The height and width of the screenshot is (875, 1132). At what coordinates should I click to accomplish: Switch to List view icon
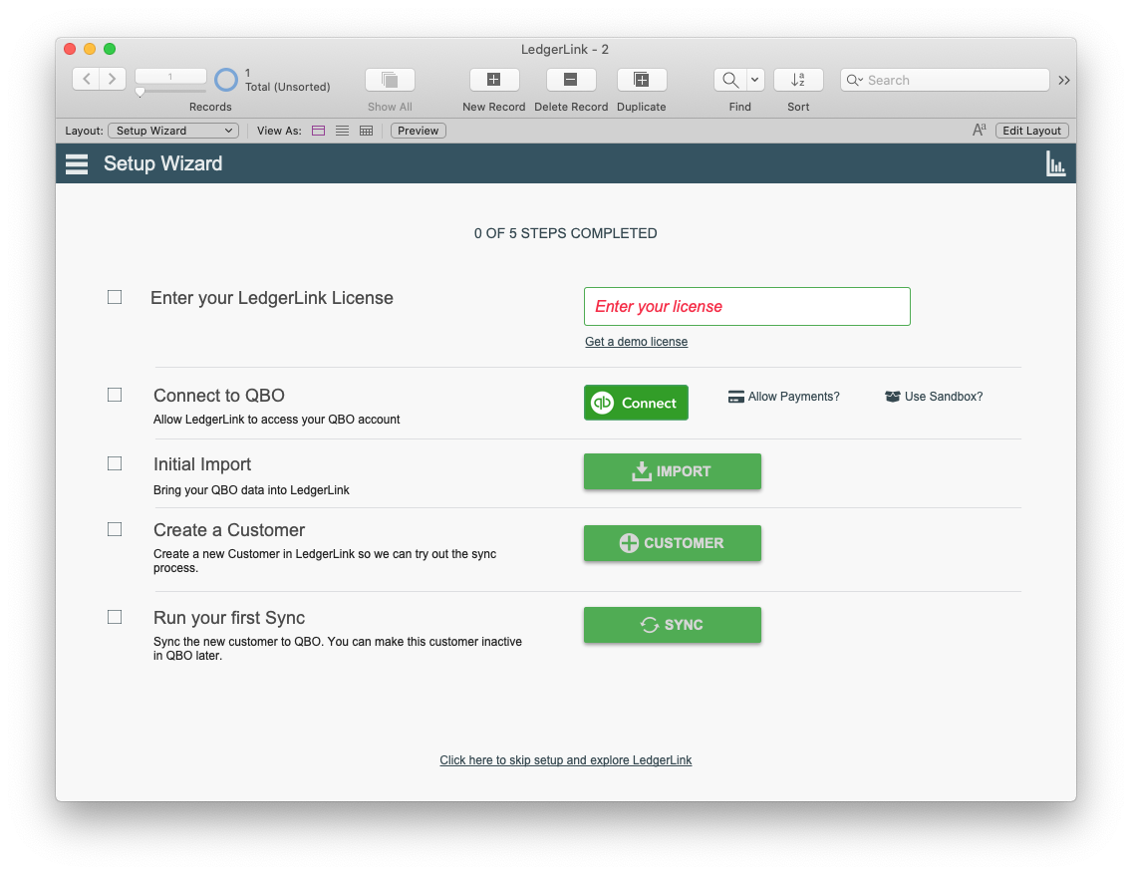pos(342,131)
